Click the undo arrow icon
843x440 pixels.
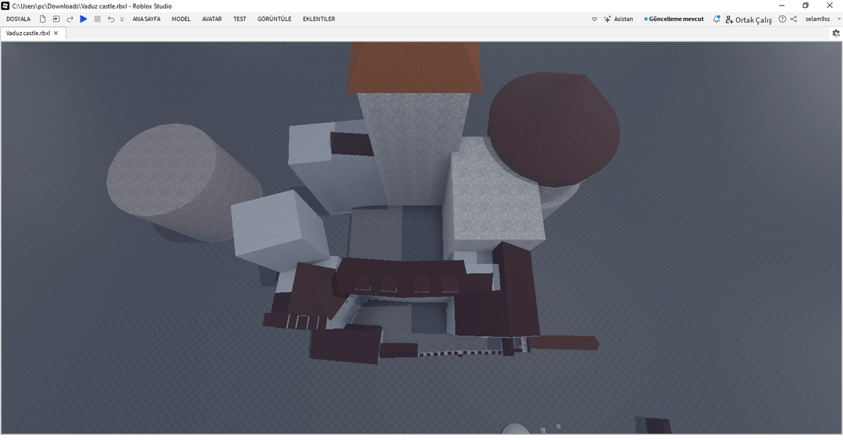click(111, 19)
